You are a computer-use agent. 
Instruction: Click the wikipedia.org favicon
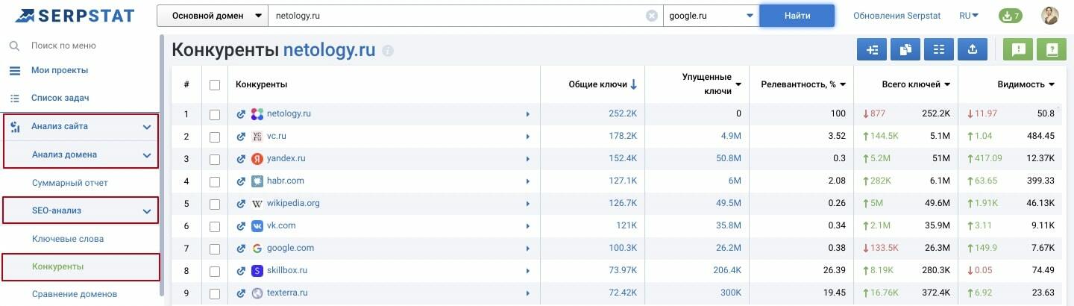[257, 204]
